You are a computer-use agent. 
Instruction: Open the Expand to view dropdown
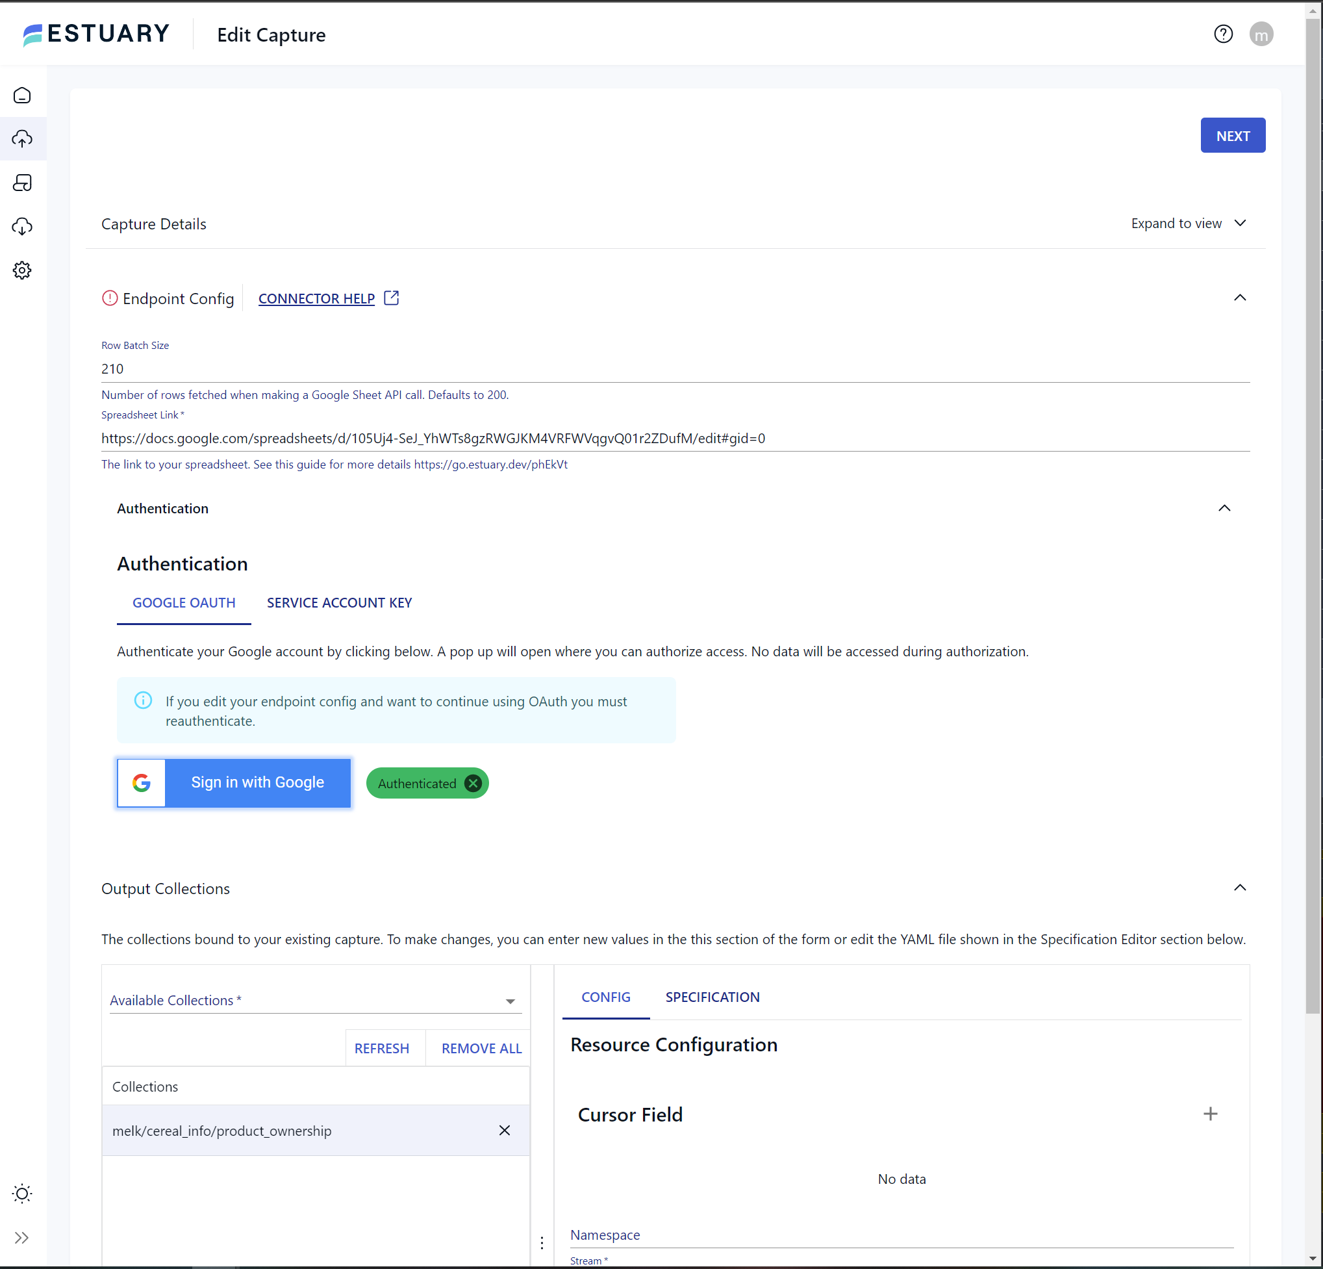click(x=1189, y=224)
